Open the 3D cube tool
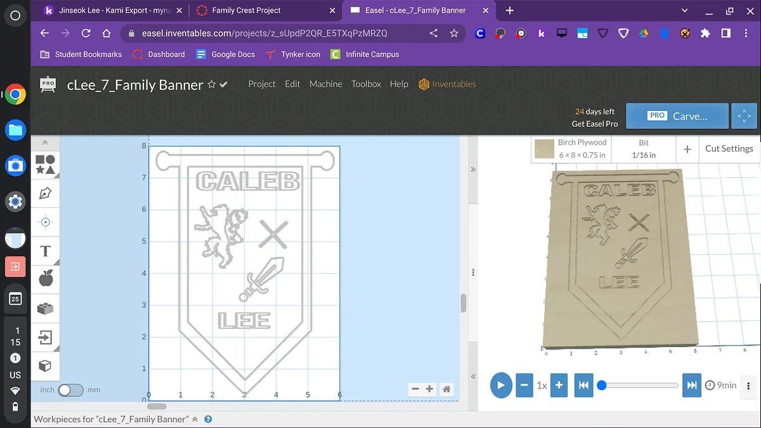The image size is (761, 428). coord(45,366)
